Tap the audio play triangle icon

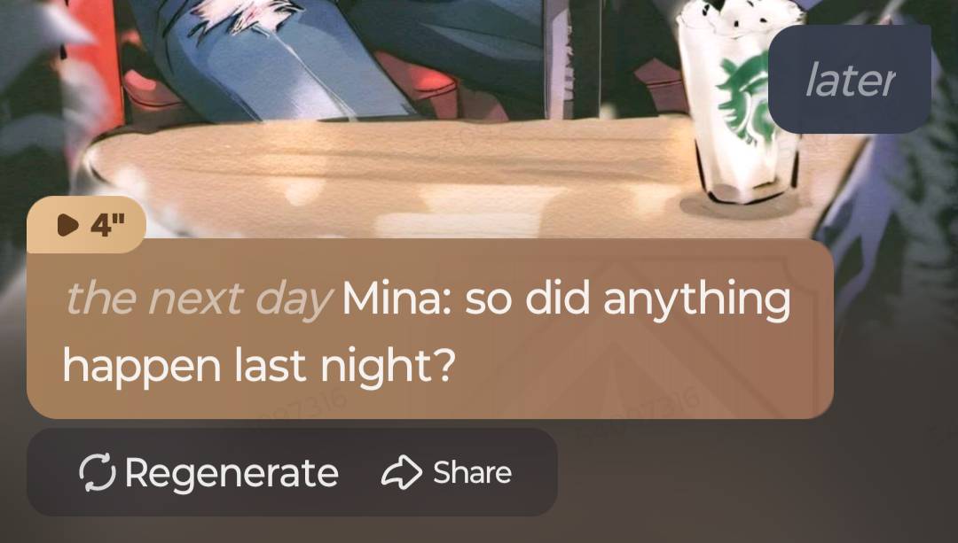[x=67, y=225]
